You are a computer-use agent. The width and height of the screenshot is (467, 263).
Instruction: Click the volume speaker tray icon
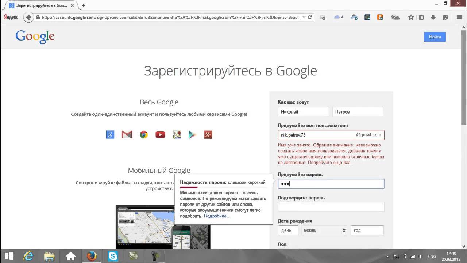point(421,256)
